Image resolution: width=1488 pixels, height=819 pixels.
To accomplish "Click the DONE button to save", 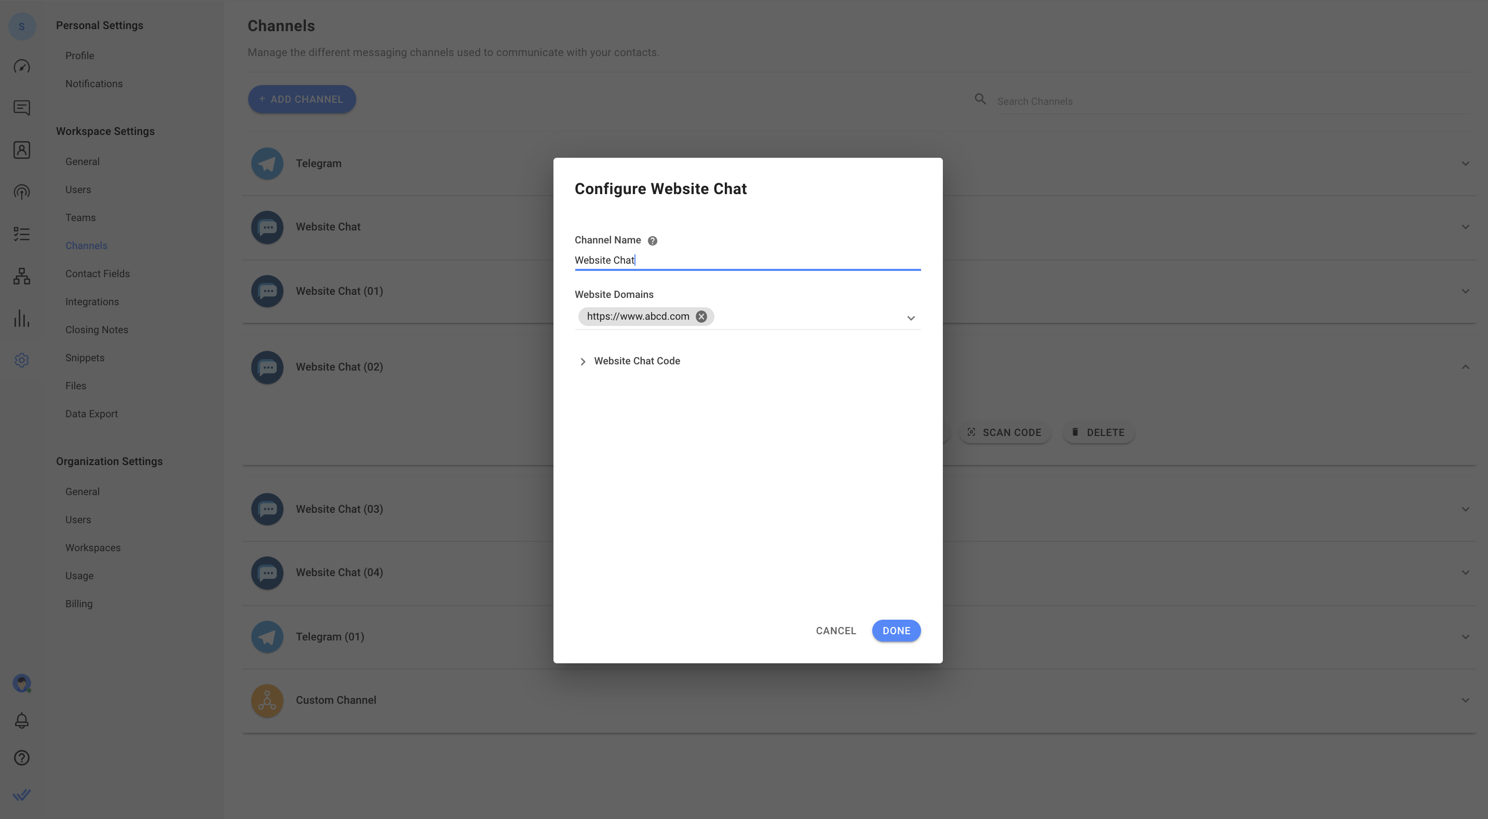I will (x=896, y=631).
